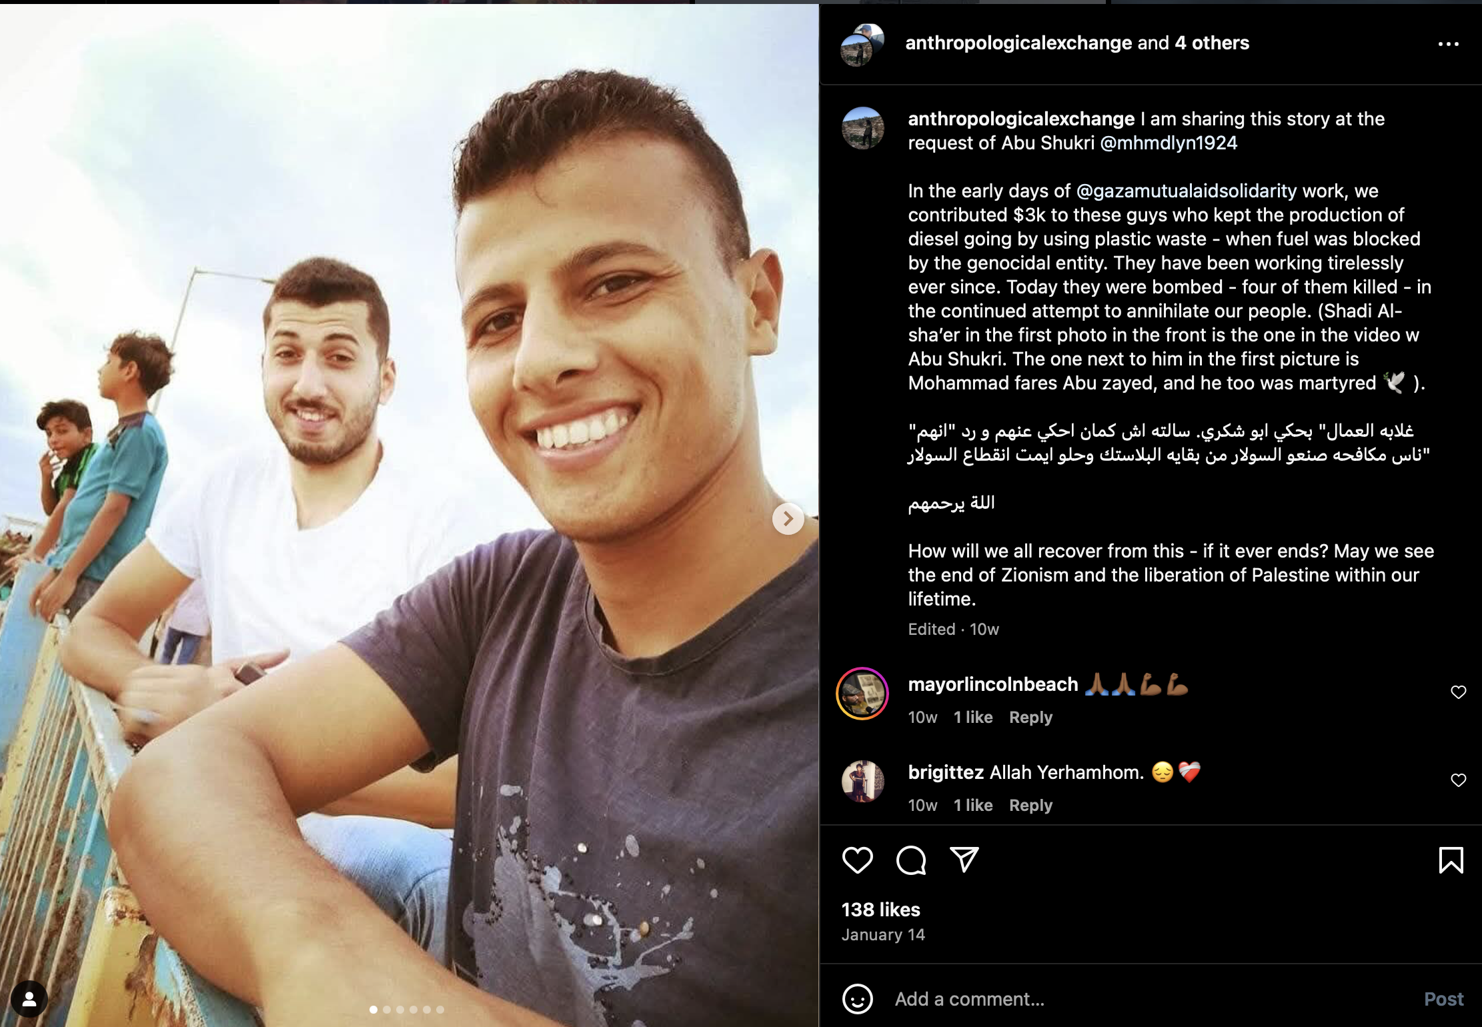Reply to brigittez's comment

(x=1030, y=805)
